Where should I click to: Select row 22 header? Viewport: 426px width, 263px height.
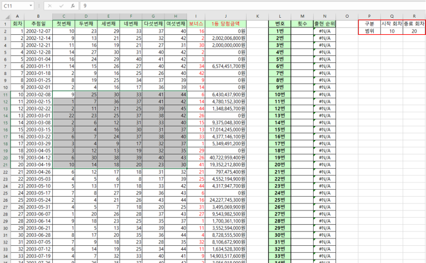5,172
